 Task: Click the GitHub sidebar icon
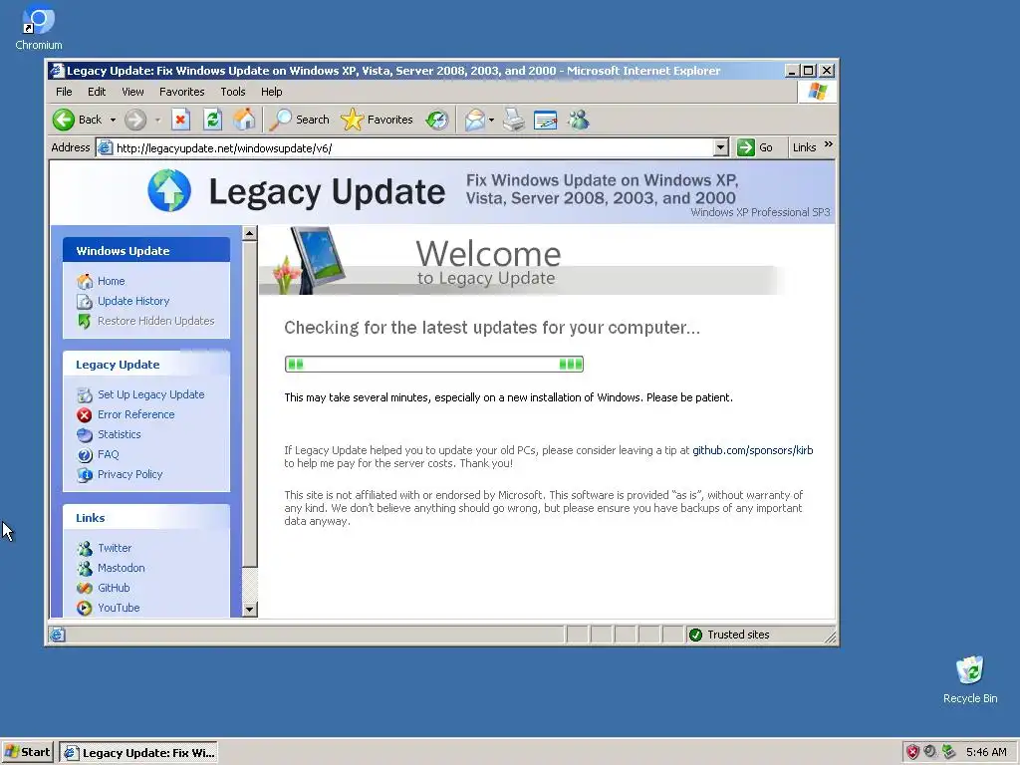click(x=85, y=588)
